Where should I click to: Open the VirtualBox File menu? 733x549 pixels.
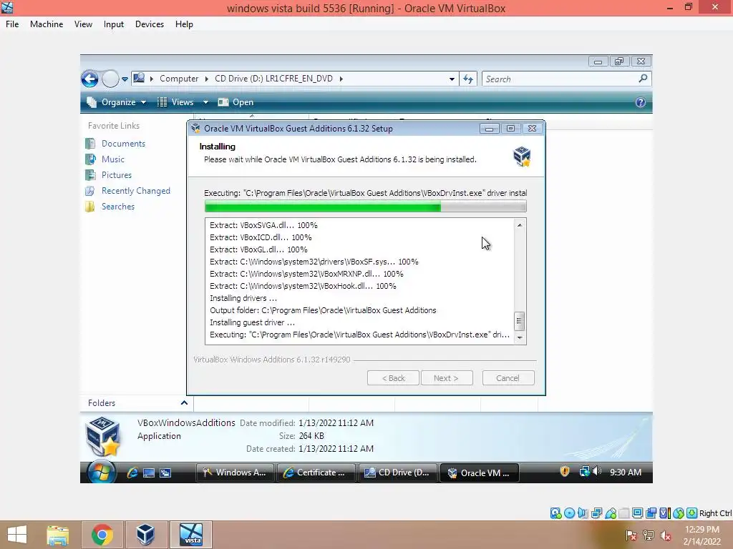[x=12, y=24]
